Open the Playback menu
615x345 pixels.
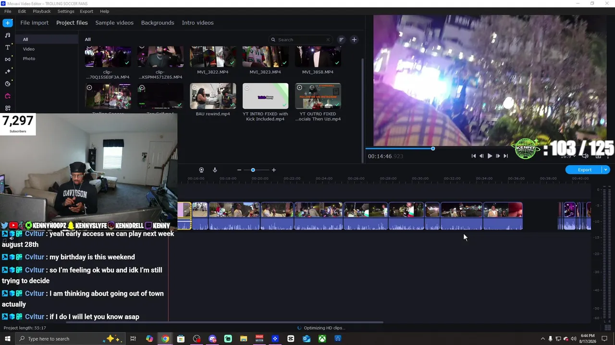point(42,11)
